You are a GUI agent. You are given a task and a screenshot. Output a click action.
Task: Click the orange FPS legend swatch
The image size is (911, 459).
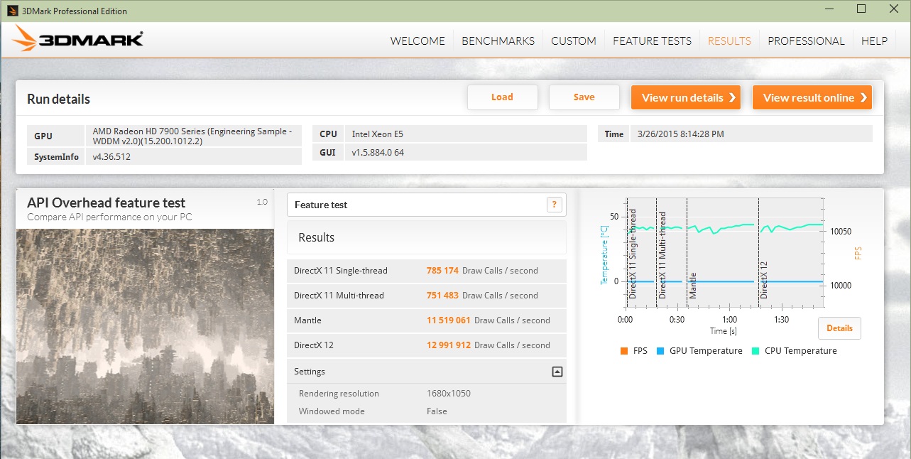[624, 351]
